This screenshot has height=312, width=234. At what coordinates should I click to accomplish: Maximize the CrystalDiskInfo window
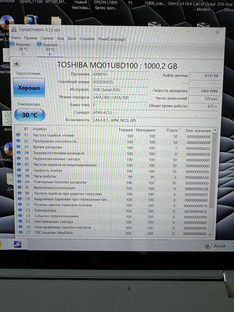(x=202, y=32)
